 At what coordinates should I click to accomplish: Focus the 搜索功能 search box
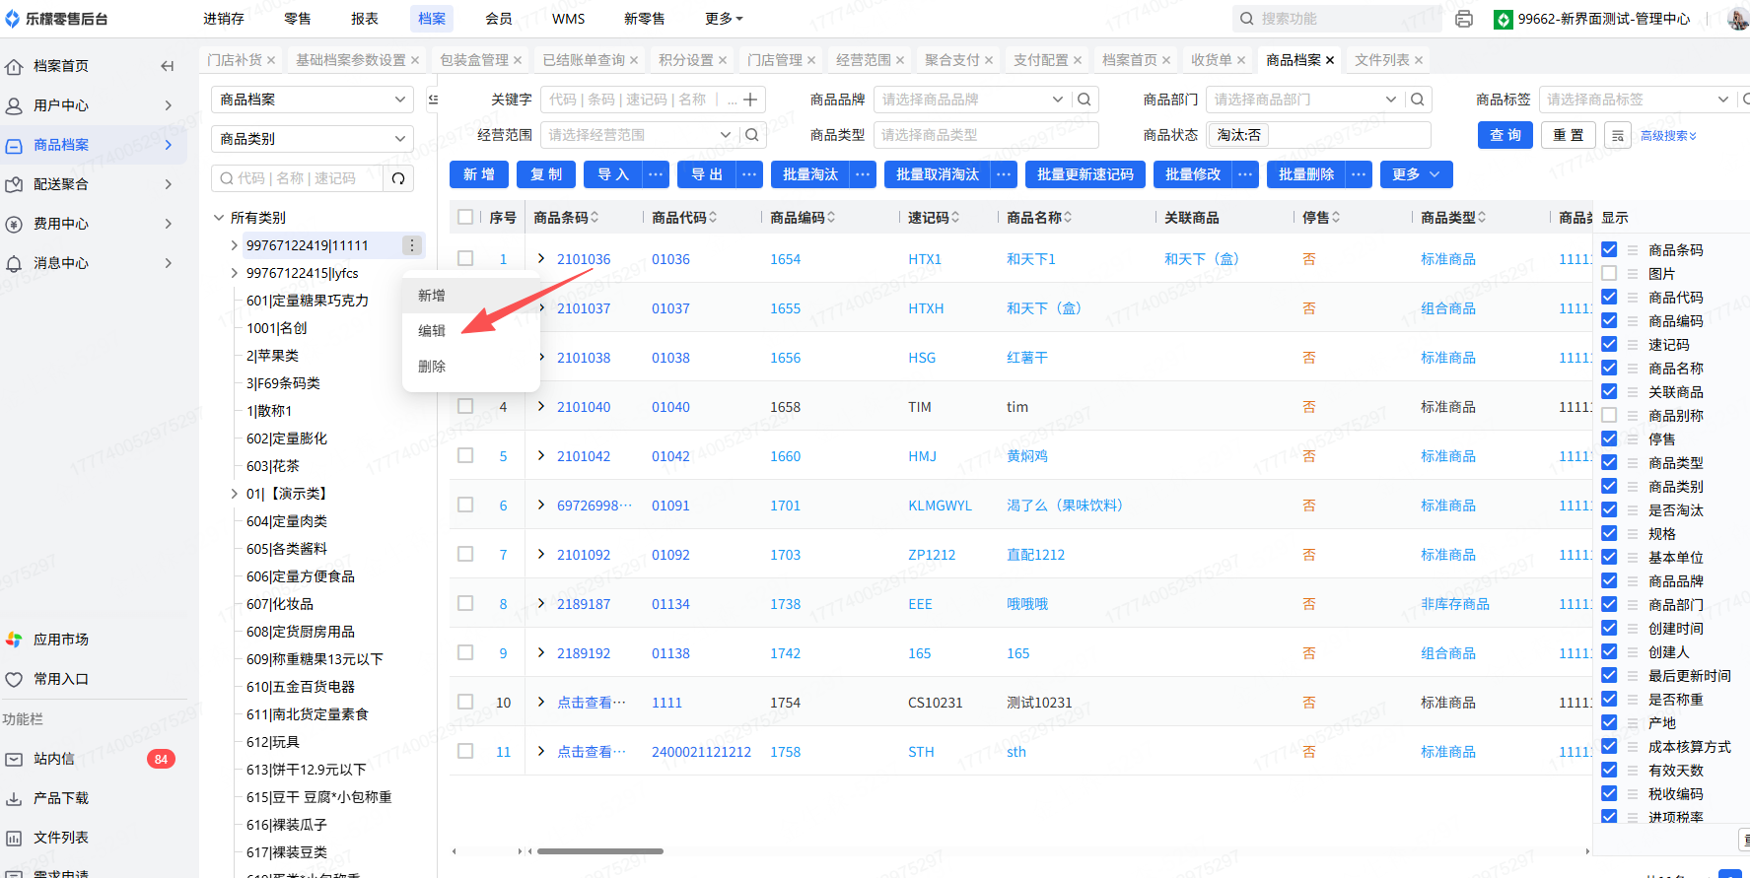pos(1336,19)
